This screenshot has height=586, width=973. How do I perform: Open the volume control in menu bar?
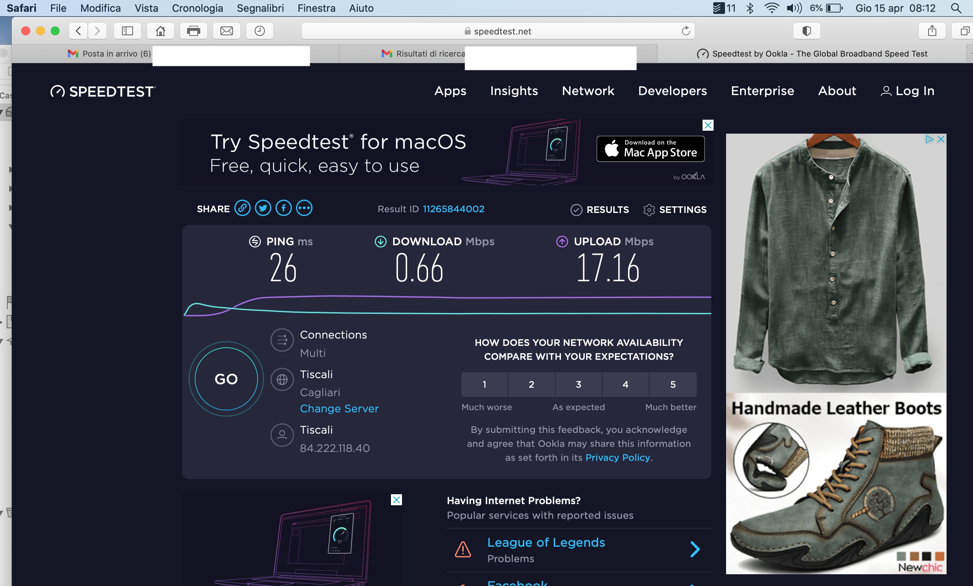click(794, 8)
